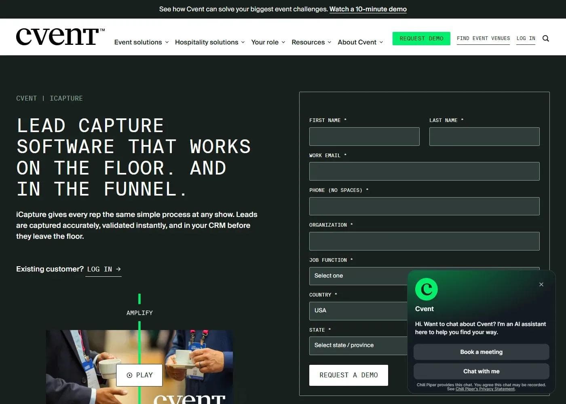This screenshot has height=404, width=566.
Task: Click the Cvent logo in the header
Action: coord(60,37)
